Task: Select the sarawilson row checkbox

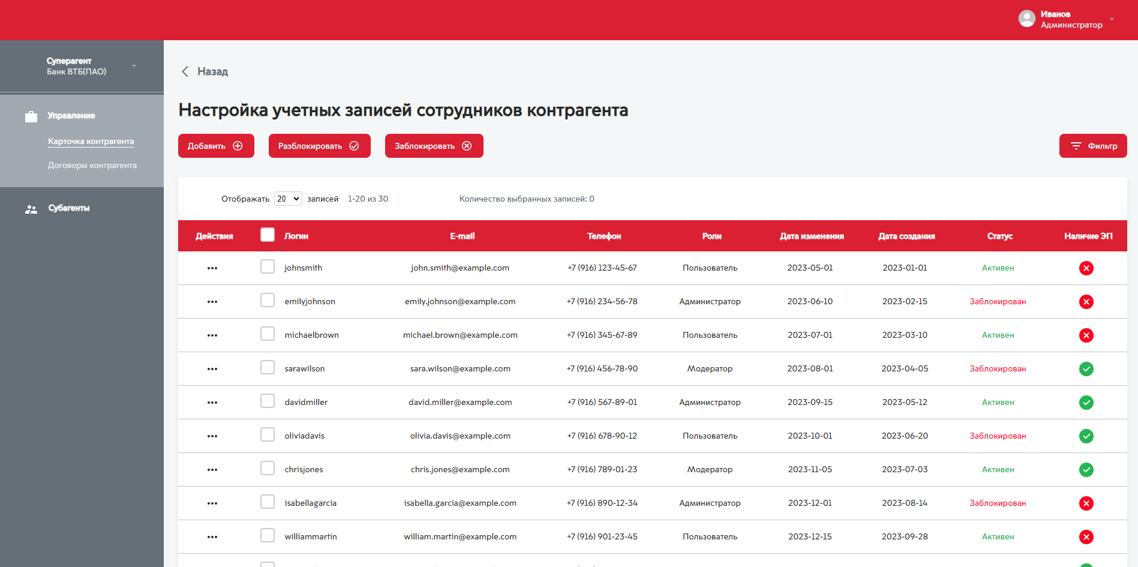Action: 268,367
